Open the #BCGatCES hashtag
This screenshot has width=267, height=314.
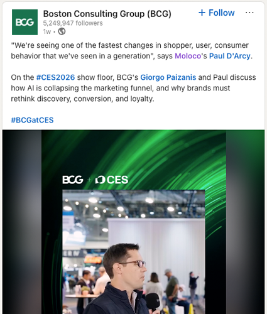click(x=32, y=120)
